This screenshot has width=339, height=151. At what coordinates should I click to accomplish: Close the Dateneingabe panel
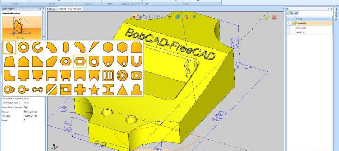point(43,9)
